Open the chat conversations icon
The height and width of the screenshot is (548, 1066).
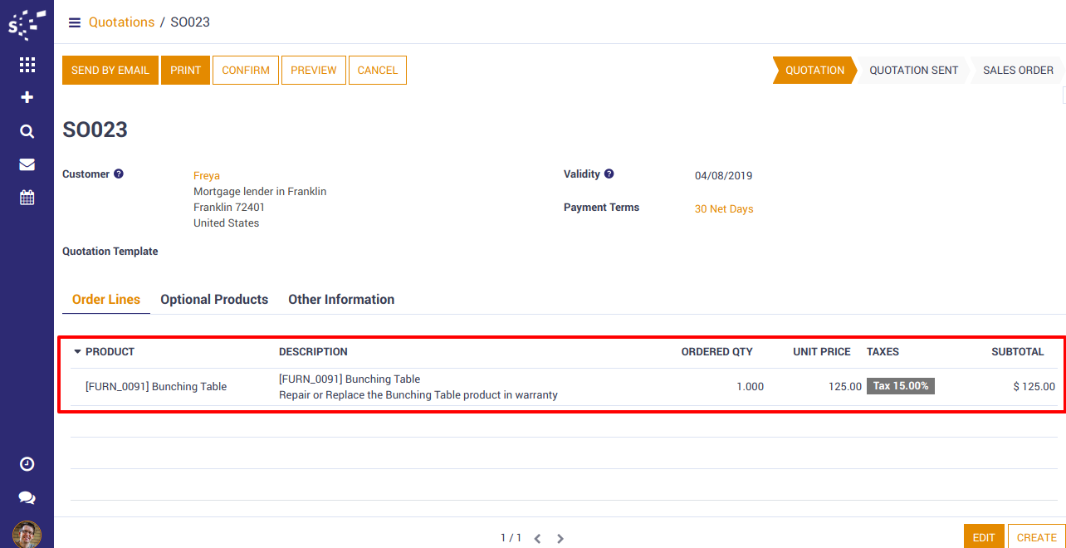pos(27,497)
